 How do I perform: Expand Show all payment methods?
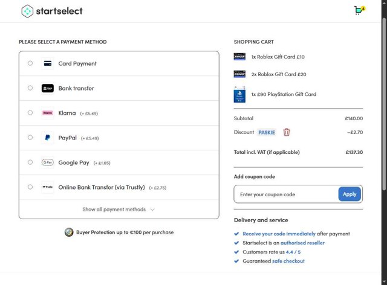[119, 210]
